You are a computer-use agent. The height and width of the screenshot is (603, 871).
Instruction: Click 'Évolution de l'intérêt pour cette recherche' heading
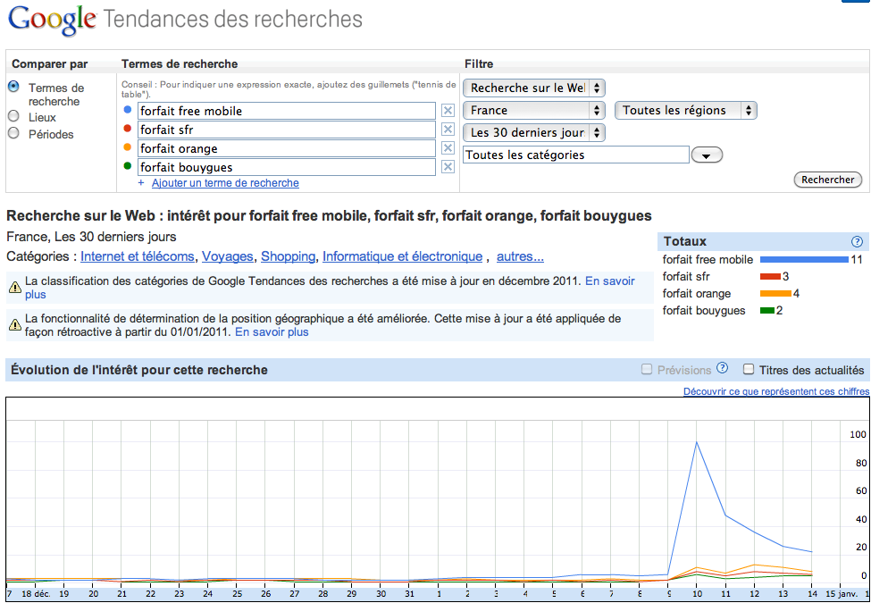(138, 370)
